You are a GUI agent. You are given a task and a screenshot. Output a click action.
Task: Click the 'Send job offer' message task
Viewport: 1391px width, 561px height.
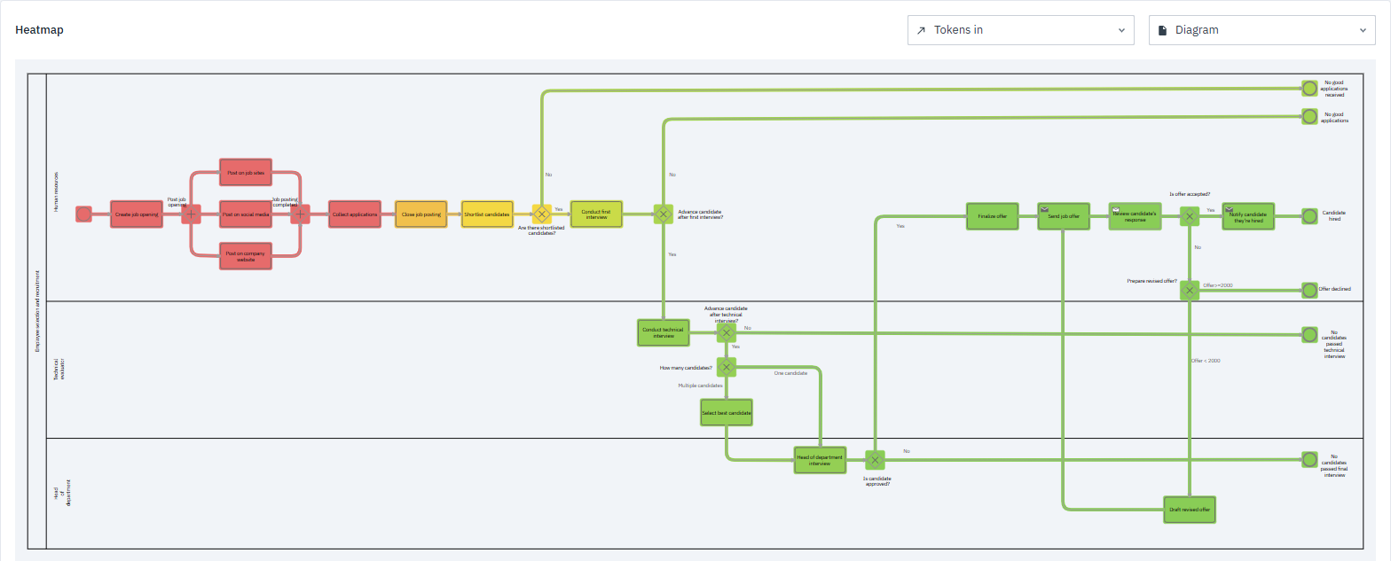(x=1064, y=216)
